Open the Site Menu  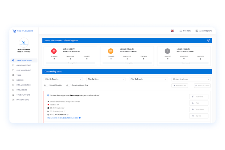tap(185, 31)
